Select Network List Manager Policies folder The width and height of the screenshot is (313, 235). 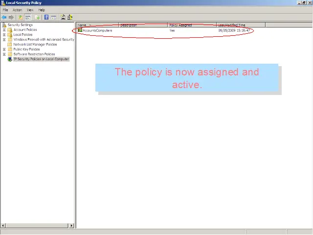click(x=35, y=45)
